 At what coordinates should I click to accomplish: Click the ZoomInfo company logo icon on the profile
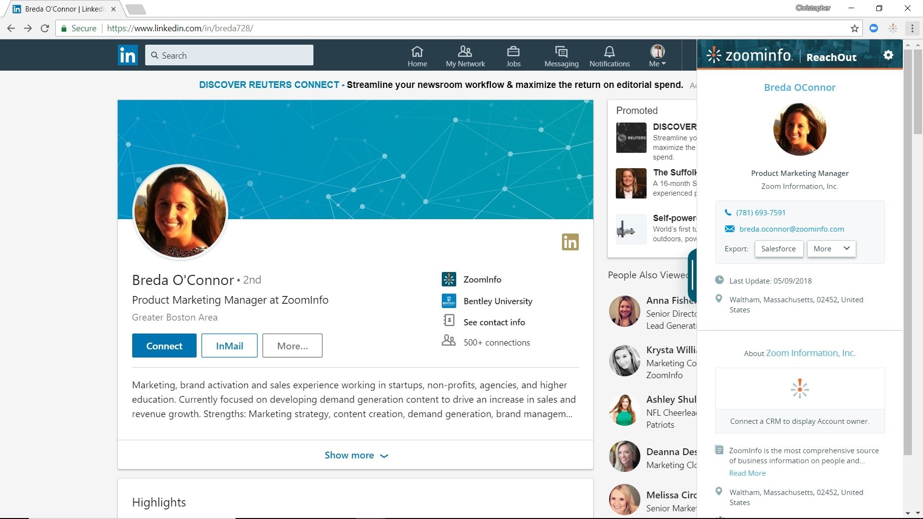(x=449, y=279)
